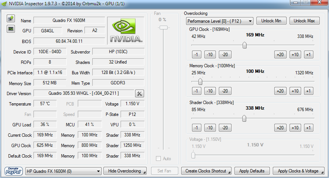The height and width of the screenshot is (178, 329).
Task: Increase Memory Clock by 10 MHz
Action: pos(295,91)
